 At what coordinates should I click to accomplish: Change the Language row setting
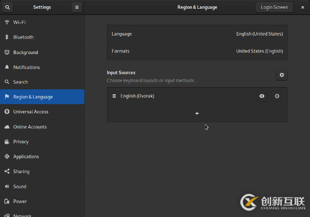tap(197, 34)
